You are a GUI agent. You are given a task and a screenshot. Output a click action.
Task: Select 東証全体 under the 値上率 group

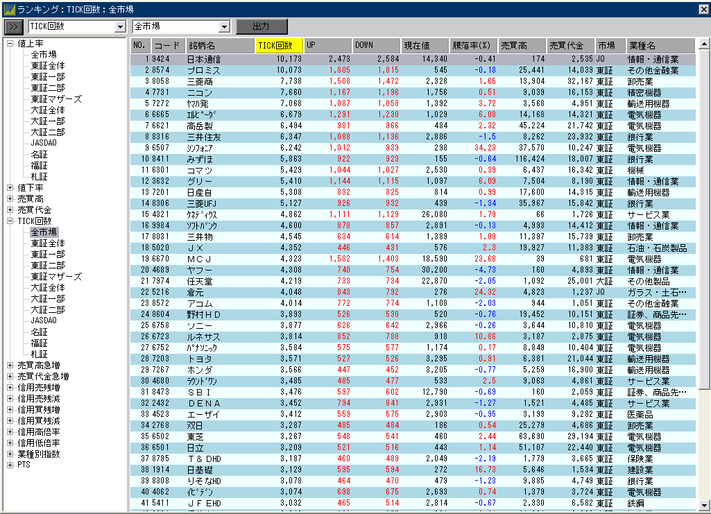(48, 66)
